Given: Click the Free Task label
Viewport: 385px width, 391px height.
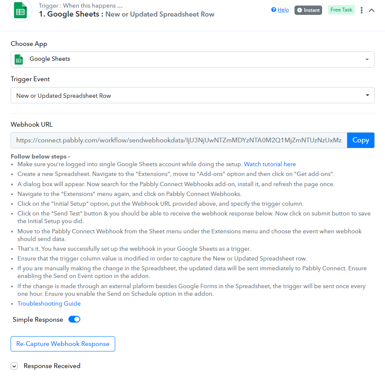Looking at the screenshot, I should (341, 10).
